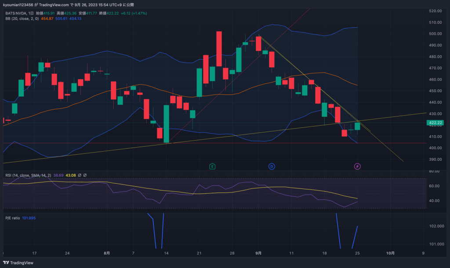Click the 60.00 RSI axis label

pyautogui.click(x=434, y=186)
